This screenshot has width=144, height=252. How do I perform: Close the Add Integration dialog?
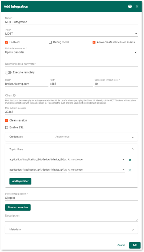[x=137, y=6]
